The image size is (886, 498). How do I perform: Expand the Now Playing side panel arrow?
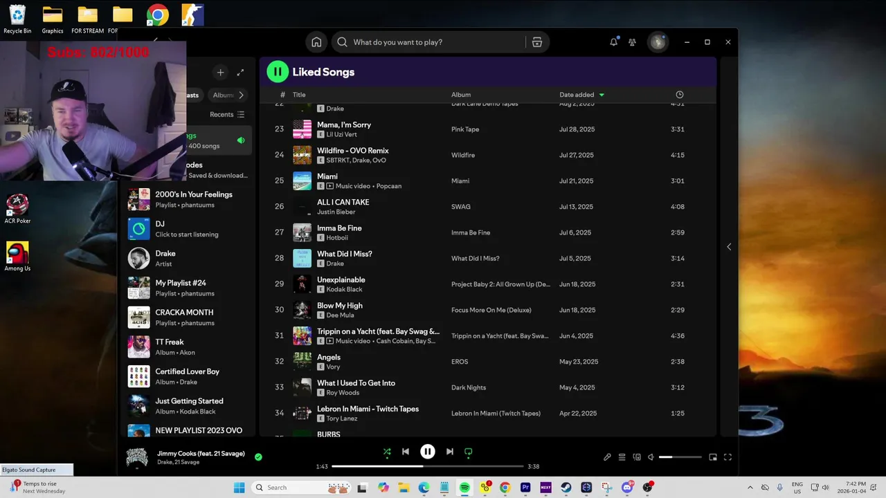(729, 247)
